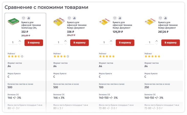The height and width of the screenshot is (115, 187).
Task: Click compare icon on the 129,29 ₽ product
Action: pyautogui.click(x=120, y=18)
